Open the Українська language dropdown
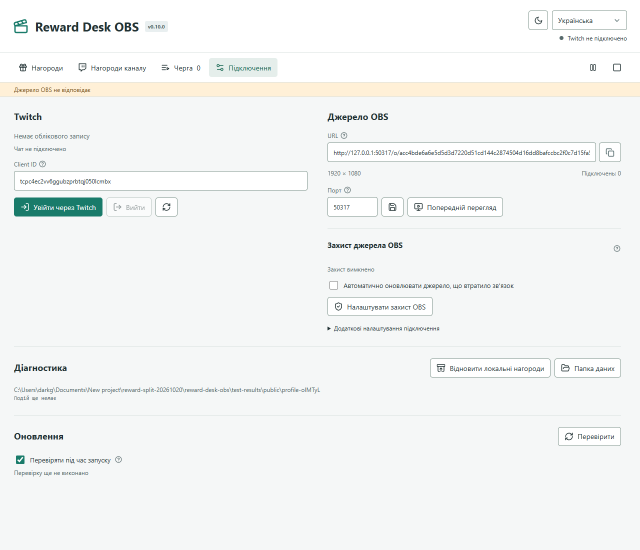 coord(589,20)
